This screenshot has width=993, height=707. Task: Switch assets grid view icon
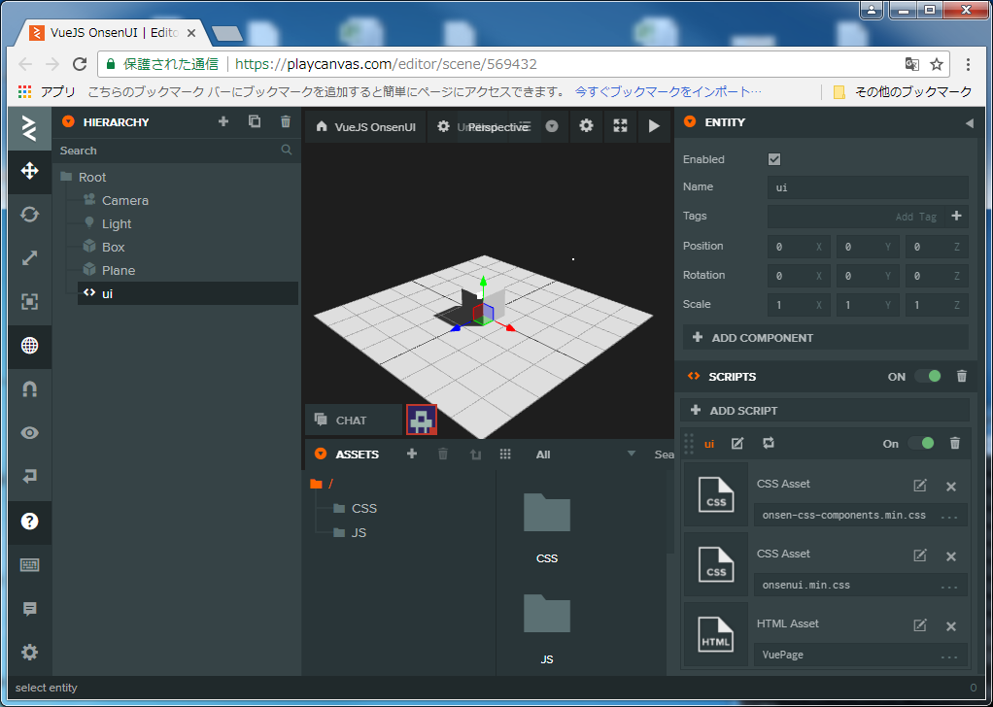pos(504,454)
